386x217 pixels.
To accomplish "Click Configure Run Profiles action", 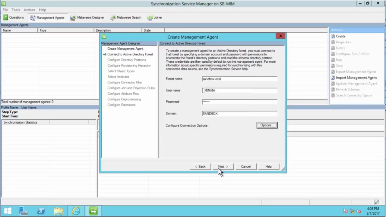I will pos(353,54).
